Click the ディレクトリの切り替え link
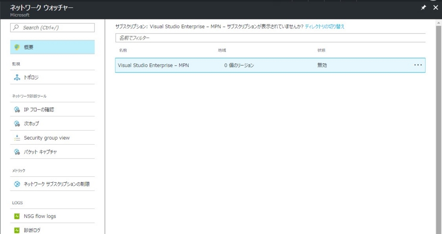This screenshot has width=442, height=234. click(x=325, y=26)
